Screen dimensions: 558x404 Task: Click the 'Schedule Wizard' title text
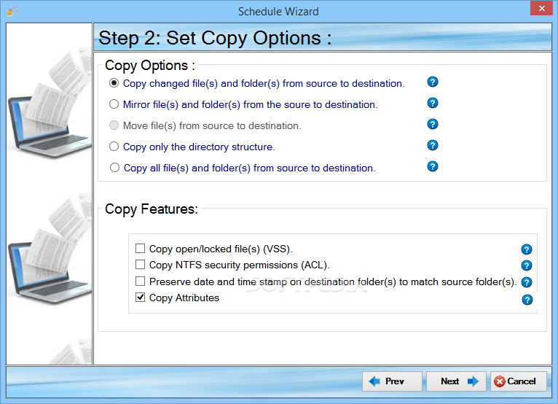pos(278,12)
